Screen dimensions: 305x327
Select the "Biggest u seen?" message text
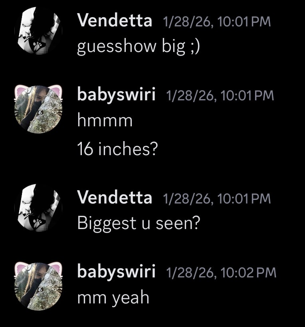138,223
